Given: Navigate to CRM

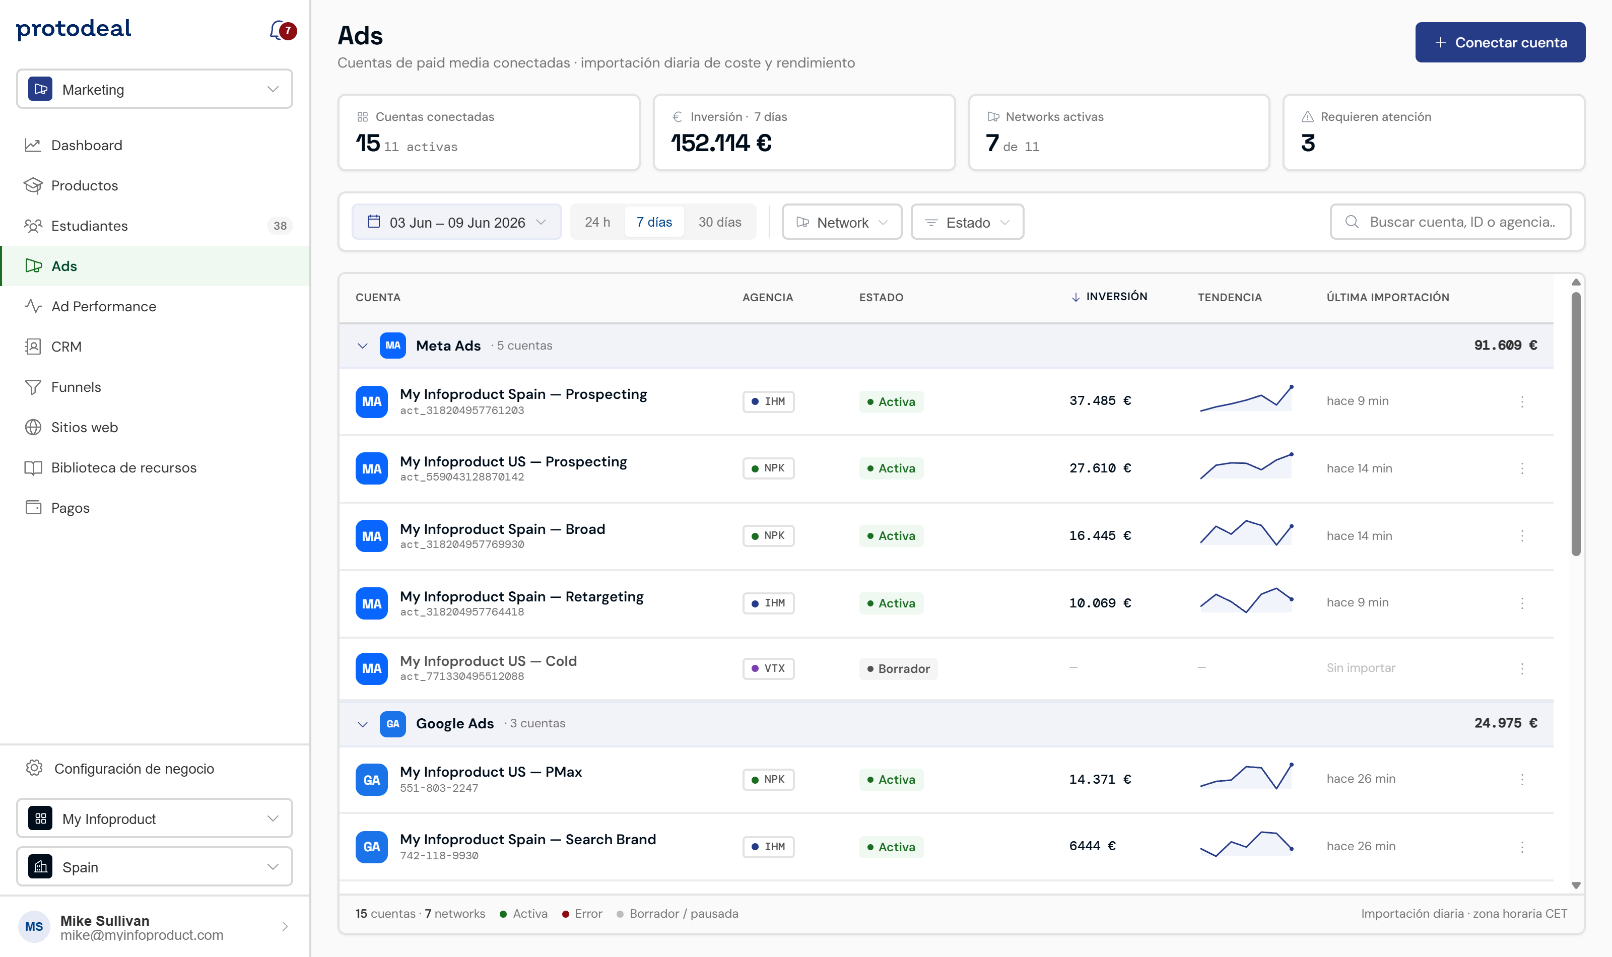Looking at the screenshot, I should [155, 347].
